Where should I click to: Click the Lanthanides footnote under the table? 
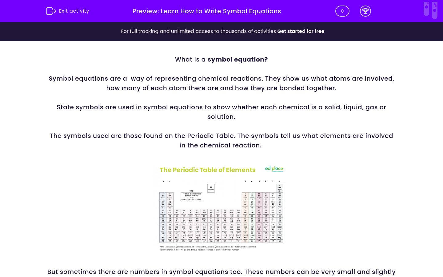[x=208, y=247]
